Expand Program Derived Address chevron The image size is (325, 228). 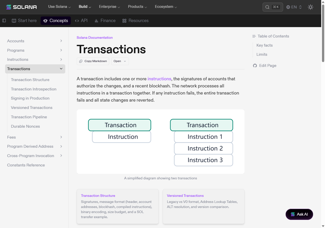[x=61, y=146]
